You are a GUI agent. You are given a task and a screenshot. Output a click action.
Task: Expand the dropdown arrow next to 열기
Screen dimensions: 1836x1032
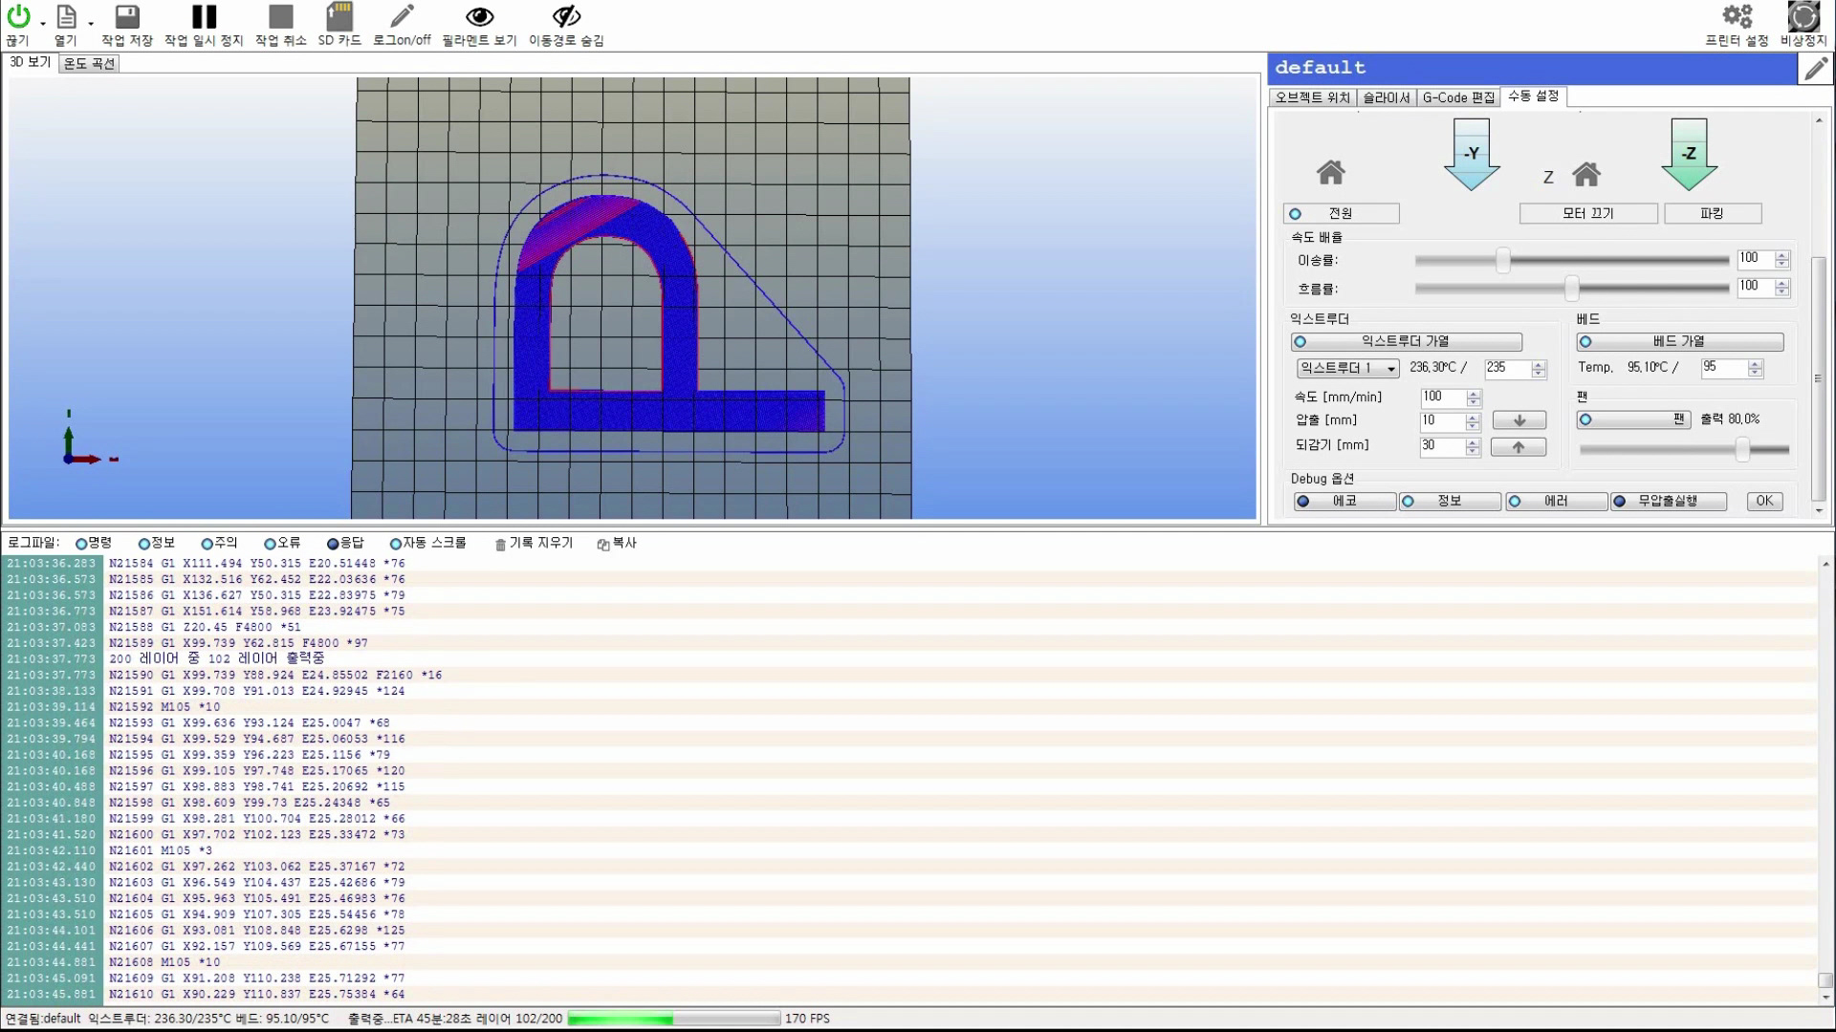pyautogui.click(x=91, y=23)
